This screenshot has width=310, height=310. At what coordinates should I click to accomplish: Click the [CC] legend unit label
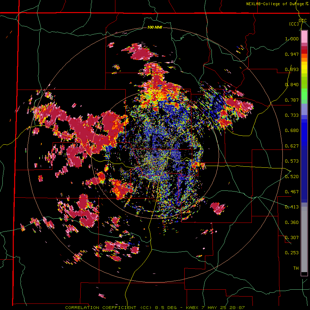[x=294, y=24]
